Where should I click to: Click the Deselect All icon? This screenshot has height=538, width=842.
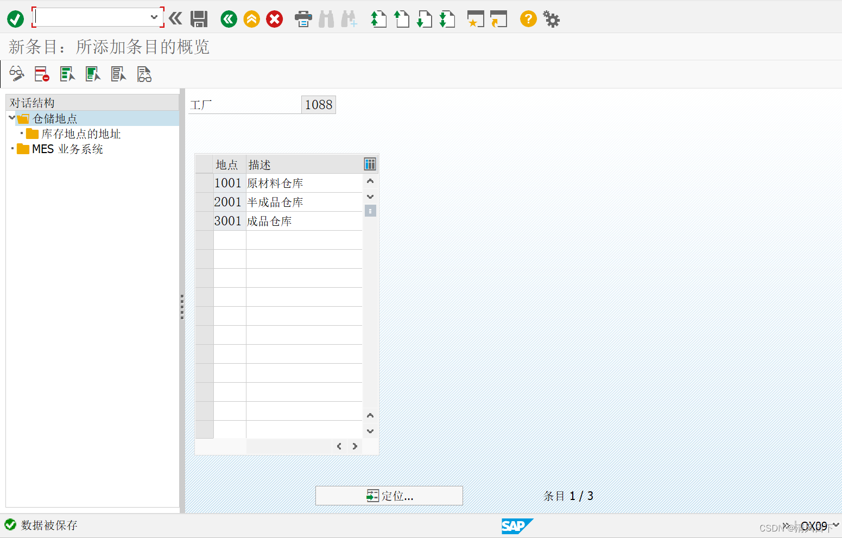[118, 74]
